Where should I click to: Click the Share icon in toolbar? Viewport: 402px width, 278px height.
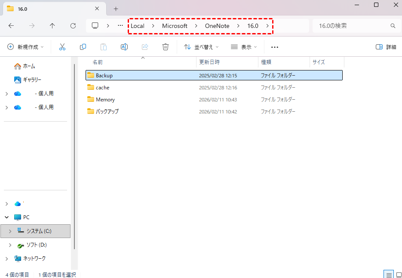click(145, 47)
